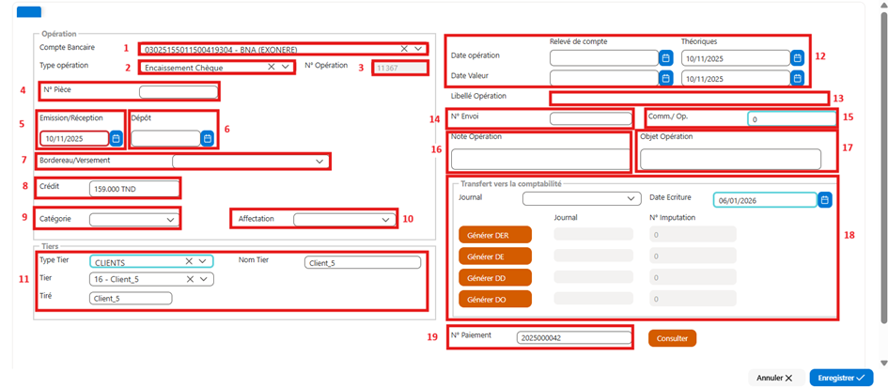Open calendar for Date Ecriture field
This screenshot has width=888, height=388.
[x=825, y=200]
